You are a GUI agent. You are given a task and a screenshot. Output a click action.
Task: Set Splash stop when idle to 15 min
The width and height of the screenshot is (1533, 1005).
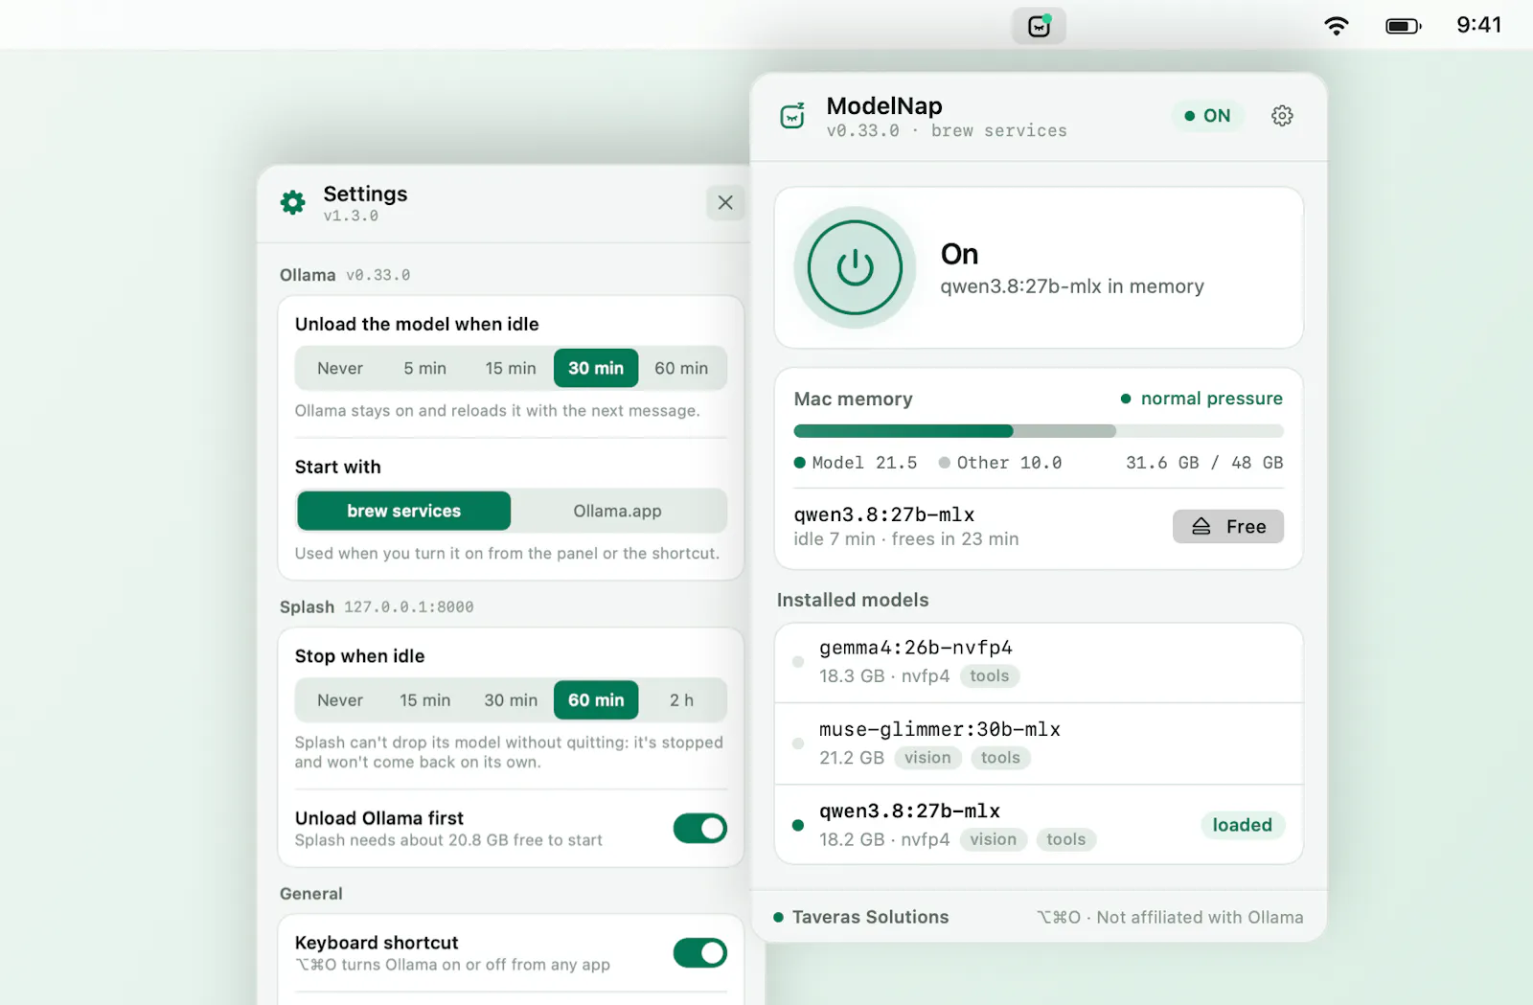pyautogui.click(x=424, y=700)
